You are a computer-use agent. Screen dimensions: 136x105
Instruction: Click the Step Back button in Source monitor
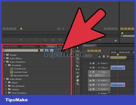53,40
